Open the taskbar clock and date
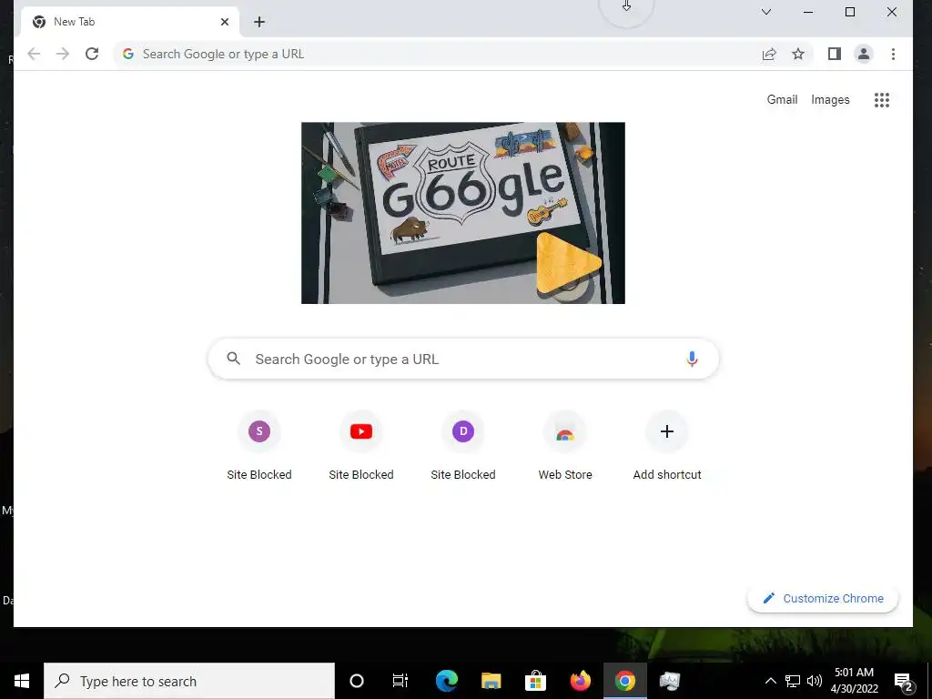 point(854,681)
